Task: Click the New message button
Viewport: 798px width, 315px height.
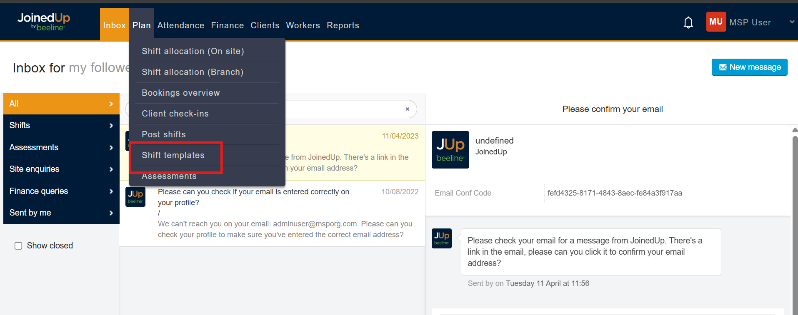Action: click(749, 67)
